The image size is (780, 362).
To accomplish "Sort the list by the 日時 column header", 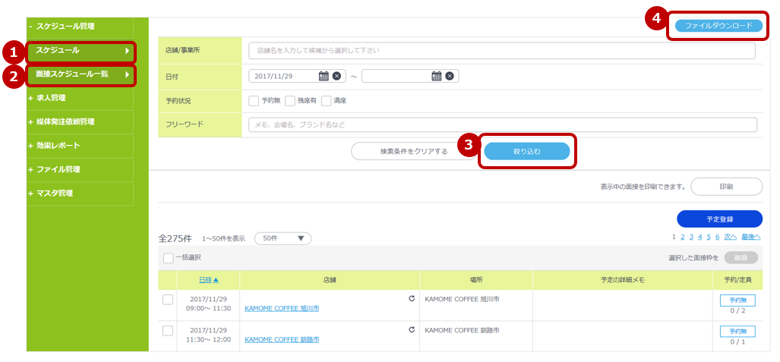I will click(208, 280).
